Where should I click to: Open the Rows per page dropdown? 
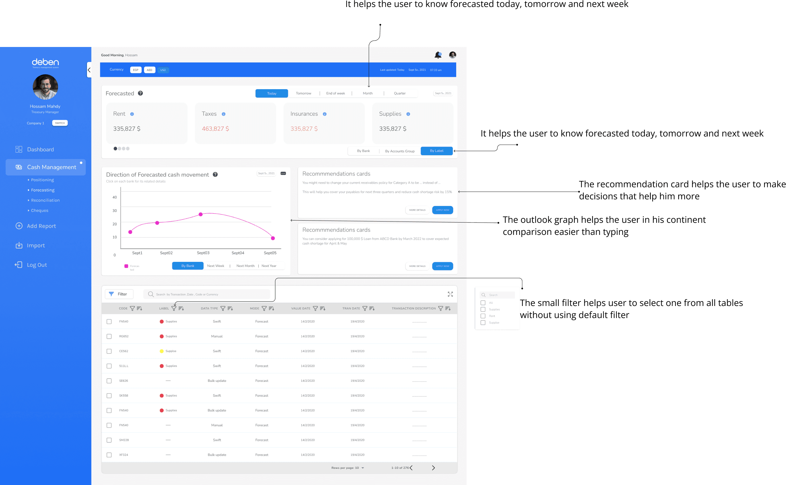(363, 468)
